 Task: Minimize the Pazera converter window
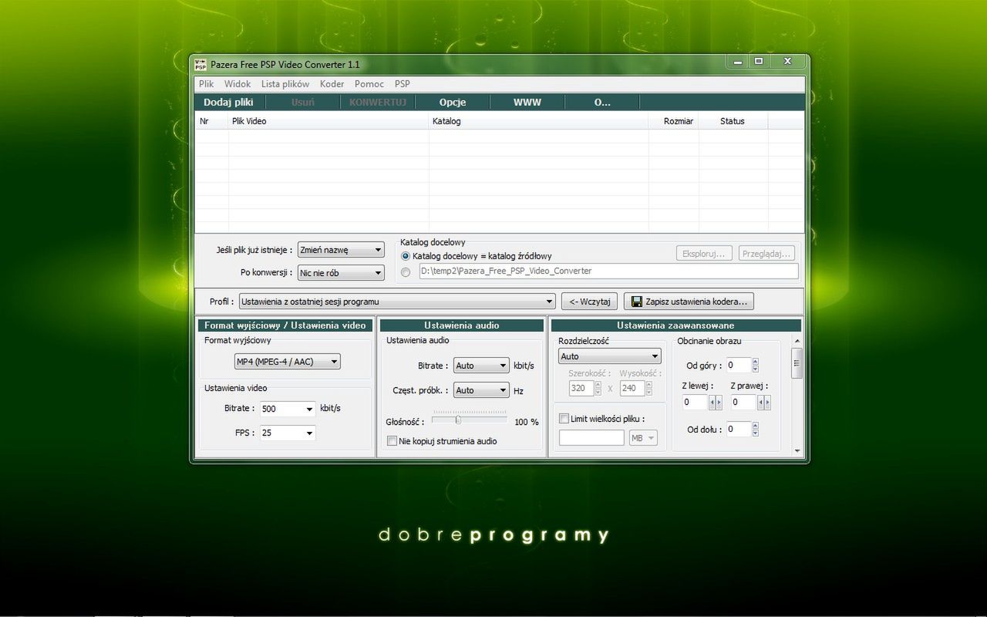pyautogui.click(x=739, y=62)
